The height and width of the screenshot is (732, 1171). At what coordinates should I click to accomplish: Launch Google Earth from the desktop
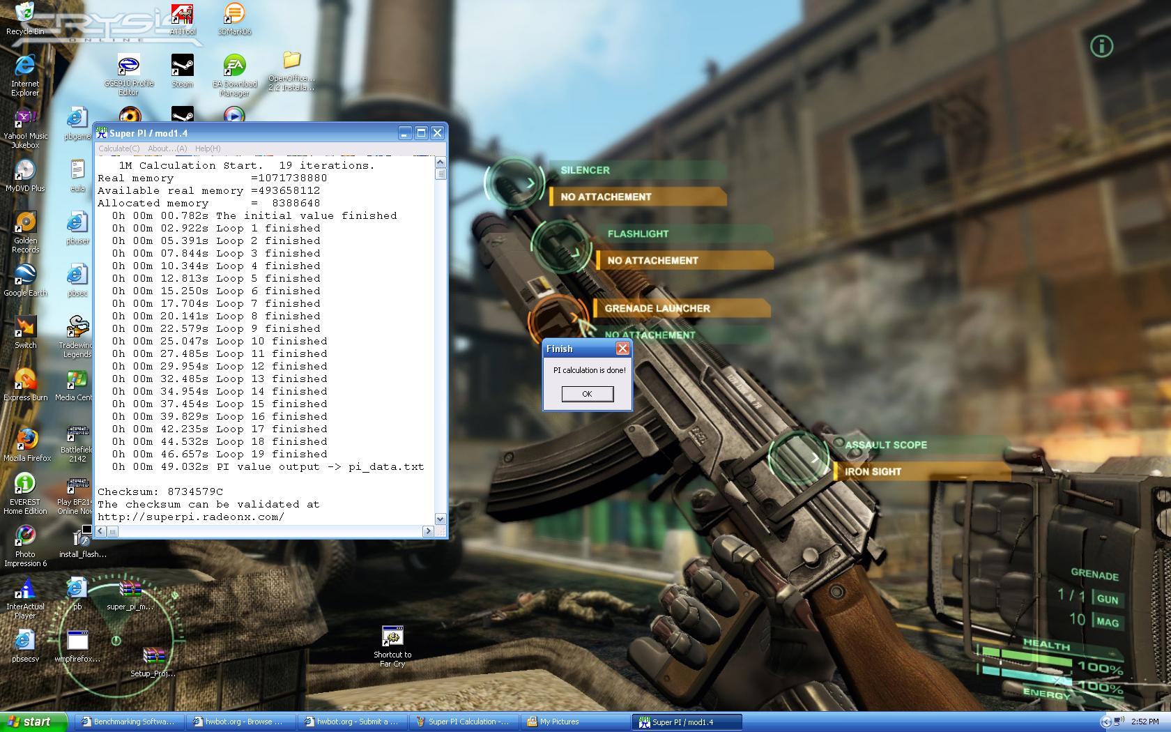pos(25,280)
